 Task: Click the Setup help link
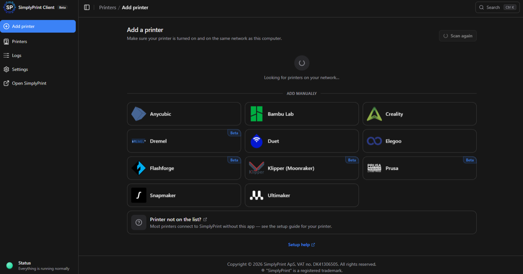pos(302,245)
